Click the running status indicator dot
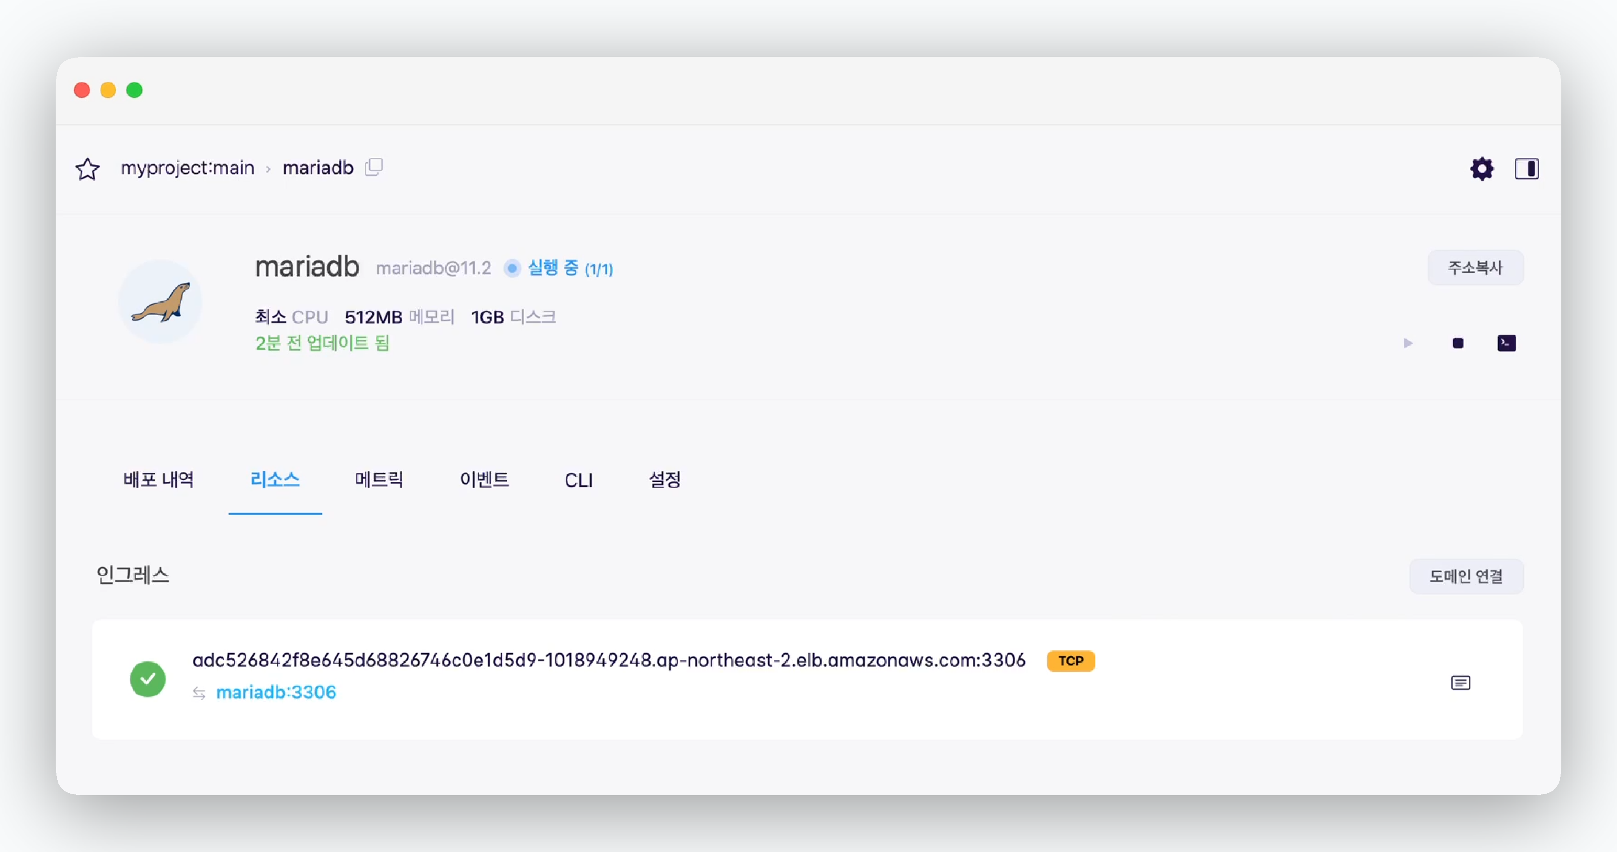Screen dimensions: 1617x852 pyautogui.click(x=512, y=269)
